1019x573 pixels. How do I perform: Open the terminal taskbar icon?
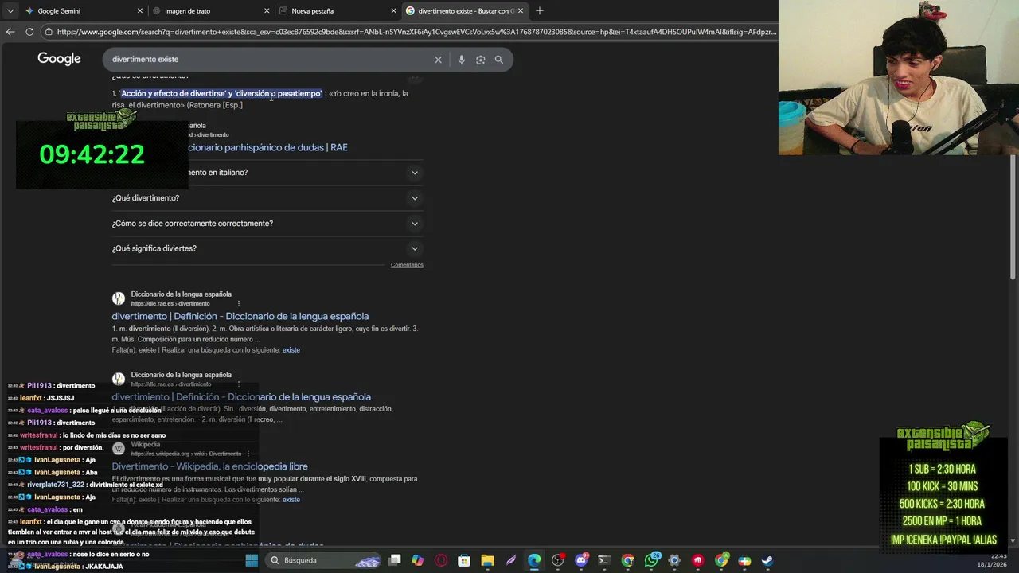tap(604, 560)
